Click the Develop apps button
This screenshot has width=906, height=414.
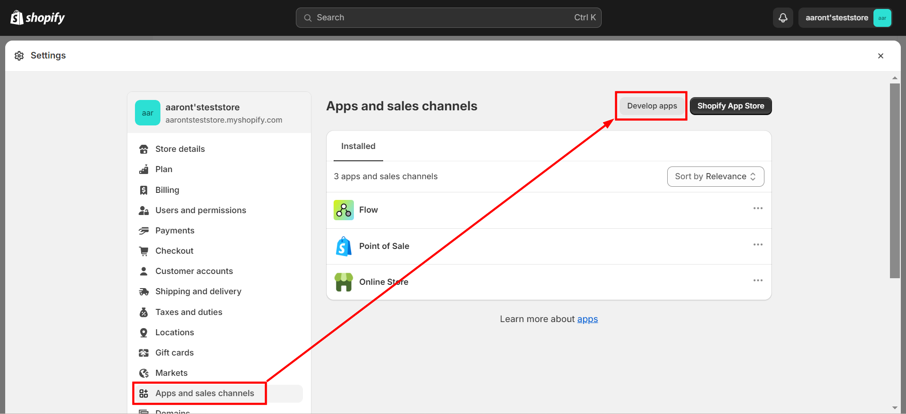point(652,106)
